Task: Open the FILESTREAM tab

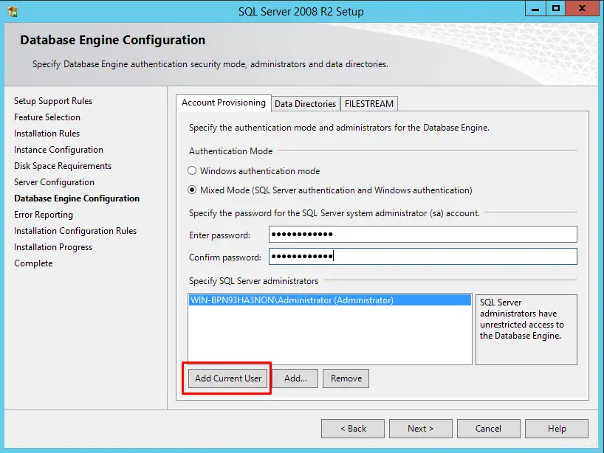Action: pyautogui.click(x=368, y=103)
